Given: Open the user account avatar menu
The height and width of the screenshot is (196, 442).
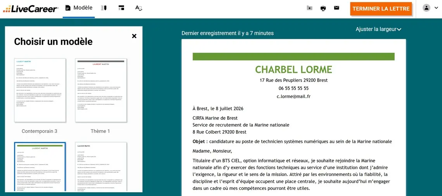Looking at the screenshot, I should coord(426,8).
